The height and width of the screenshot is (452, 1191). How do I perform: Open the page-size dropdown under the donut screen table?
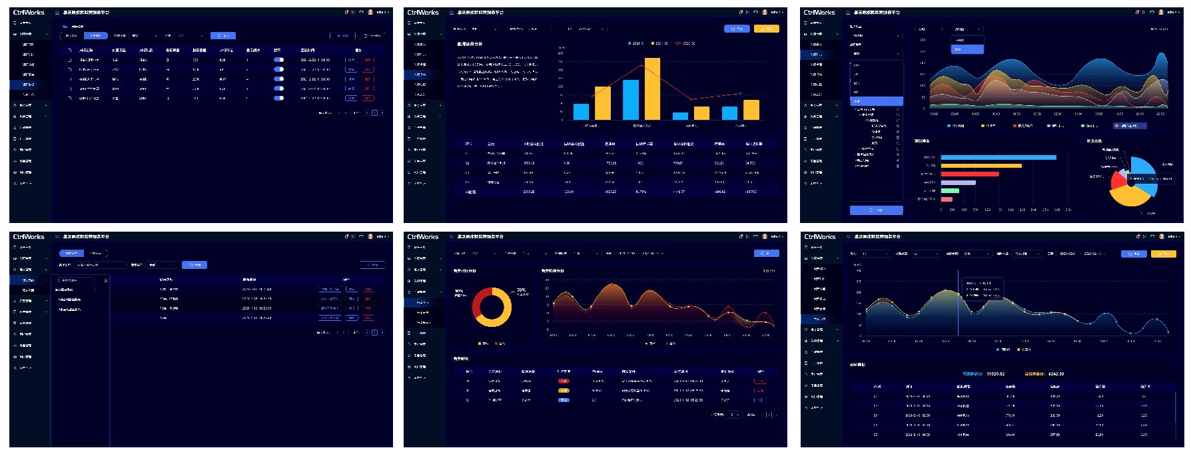(733, 415)
